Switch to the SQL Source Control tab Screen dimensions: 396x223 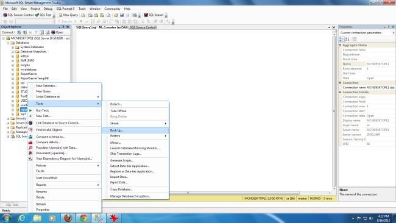coord(143,27)
